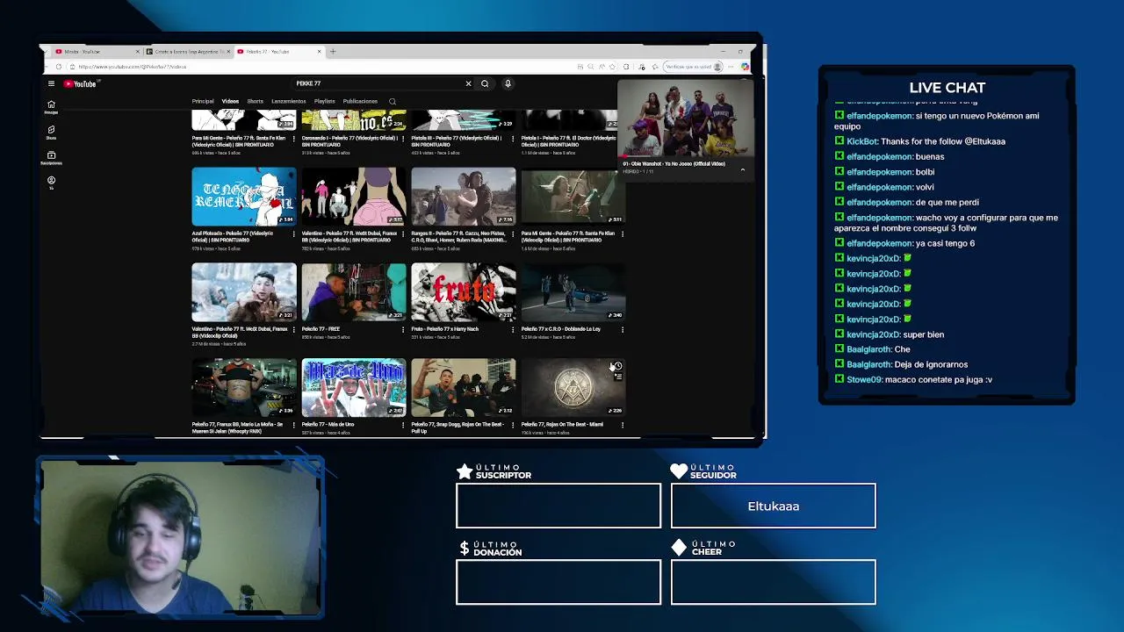This screenshot has width=1124, height=632.
Task: Click the miniplayer video in corner
Action: 686,119
